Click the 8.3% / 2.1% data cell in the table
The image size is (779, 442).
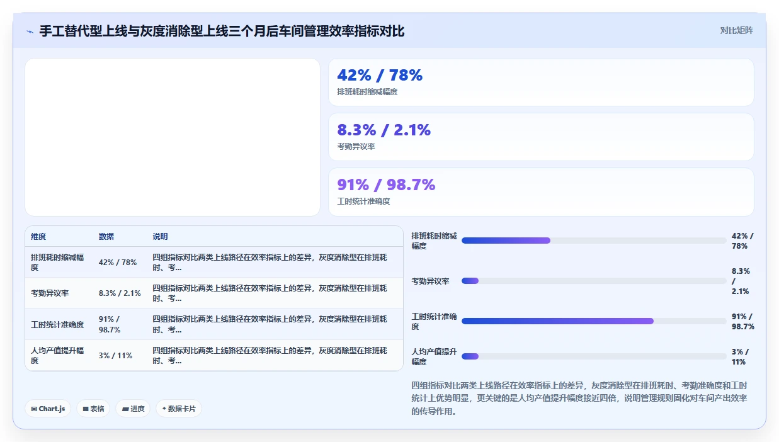click(x=120, y=293)
